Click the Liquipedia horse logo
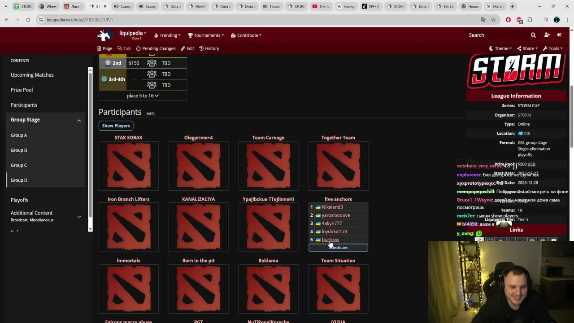This screenshot has width=574, height=323. click(x=104, y=35)
